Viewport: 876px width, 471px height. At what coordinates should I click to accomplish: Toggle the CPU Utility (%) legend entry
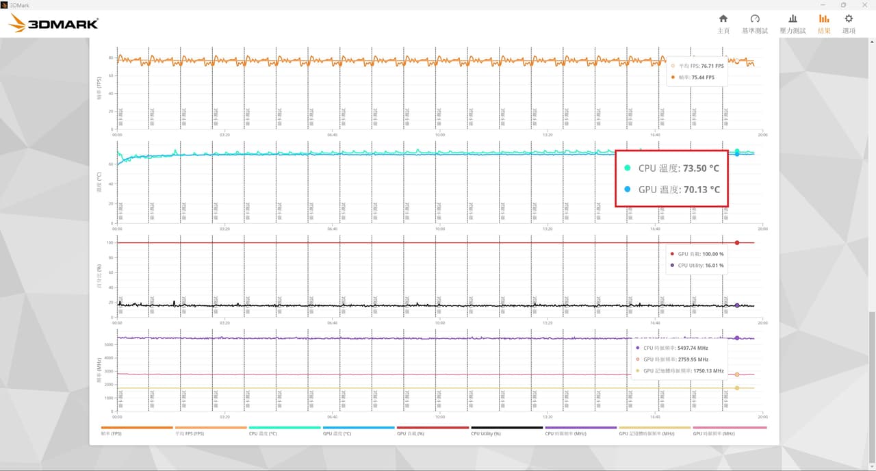(x=506, y=431)
